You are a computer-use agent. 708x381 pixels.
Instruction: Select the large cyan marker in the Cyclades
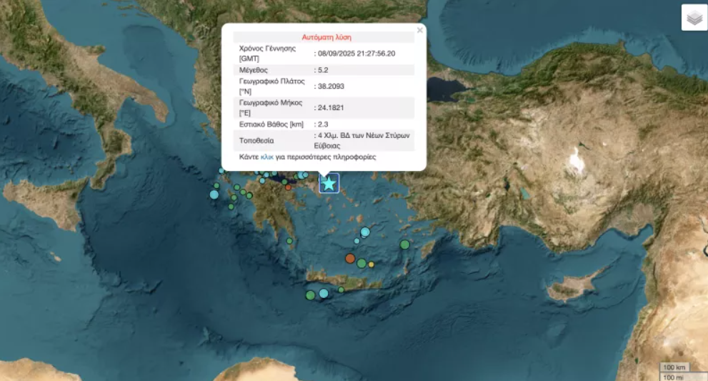point(365,232)
